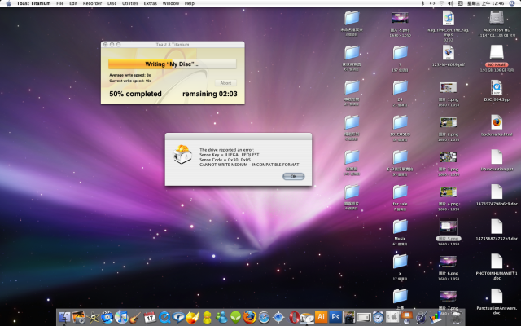The image size is (521, 326).
Task: Click the Wi-Fi status icon in menu bar
Action: 441,3
